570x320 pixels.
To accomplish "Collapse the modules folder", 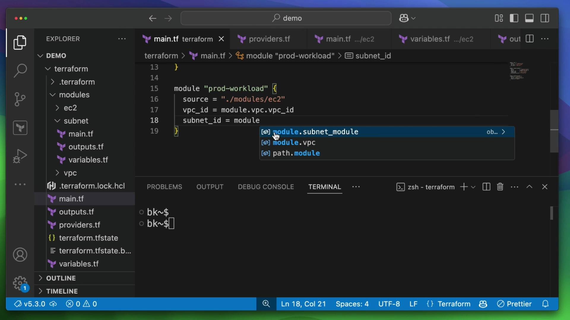I will [x=85, y=95].
